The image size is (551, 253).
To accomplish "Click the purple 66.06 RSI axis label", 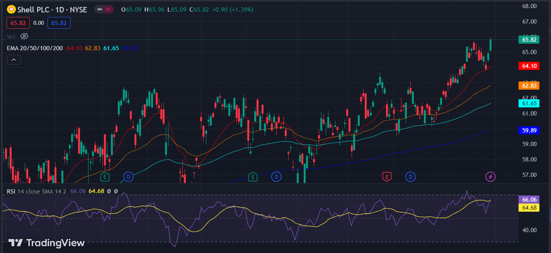I will tap(529, 200).
